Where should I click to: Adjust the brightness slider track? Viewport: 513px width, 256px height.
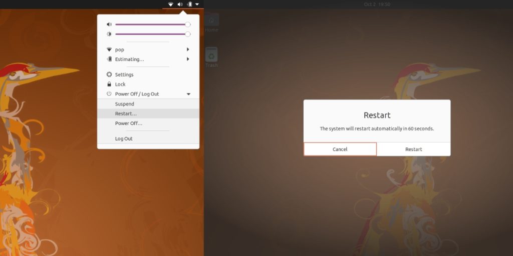click(152, 34)
